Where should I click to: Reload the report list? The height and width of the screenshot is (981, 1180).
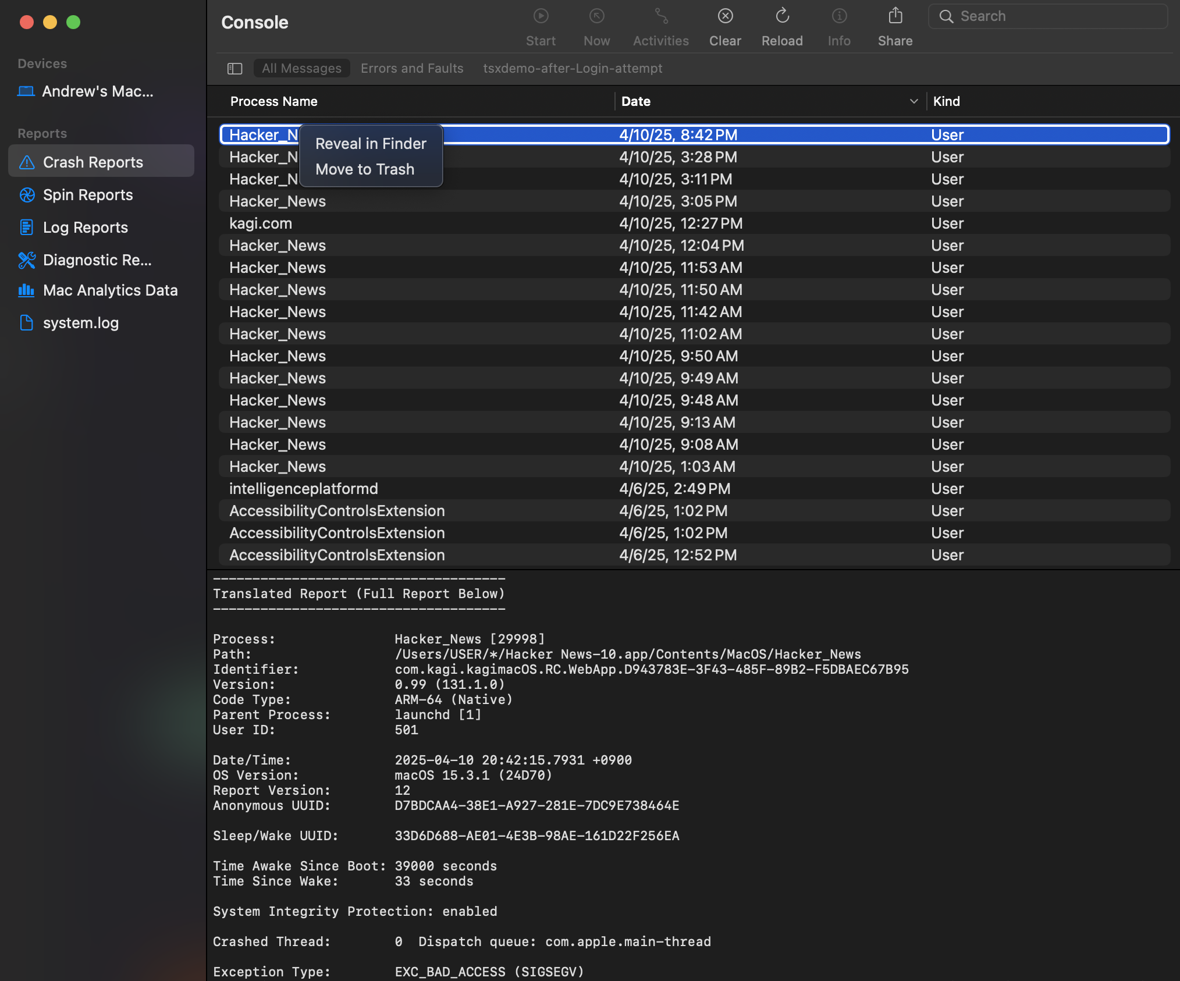782,16
